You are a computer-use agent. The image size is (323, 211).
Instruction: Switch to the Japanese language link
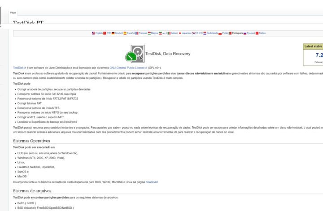(187, 33)
